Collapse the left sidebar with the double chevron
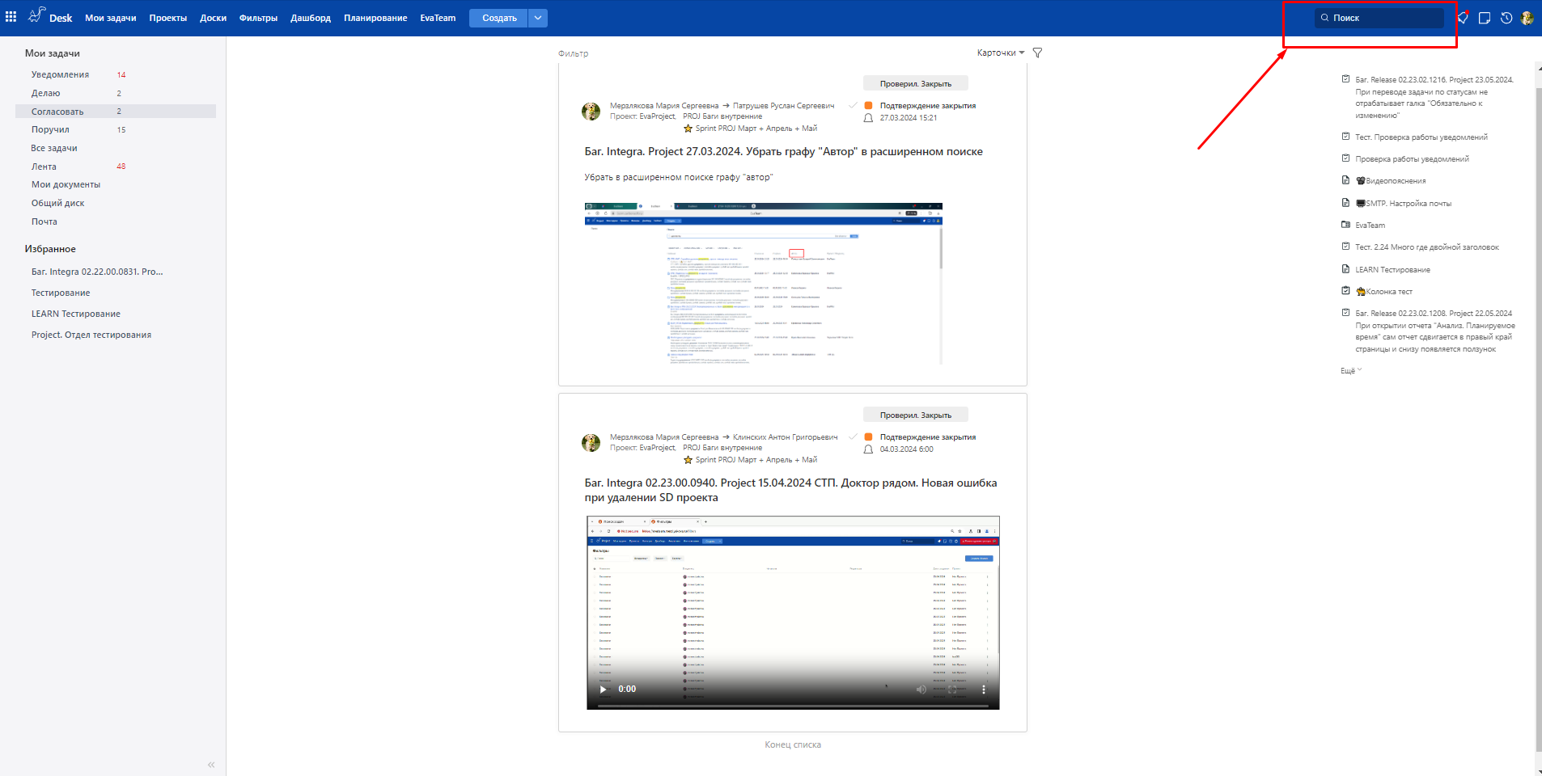1542x776 pixels. click(211, 765)
